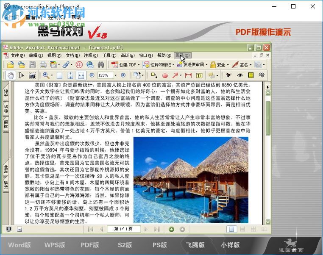Click the red circular stamp 印 icon

click(x=79, y=65)
